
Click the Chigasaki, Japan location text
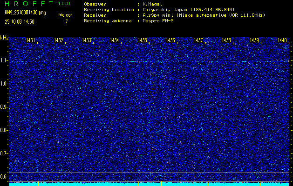(x=182, y=9)
